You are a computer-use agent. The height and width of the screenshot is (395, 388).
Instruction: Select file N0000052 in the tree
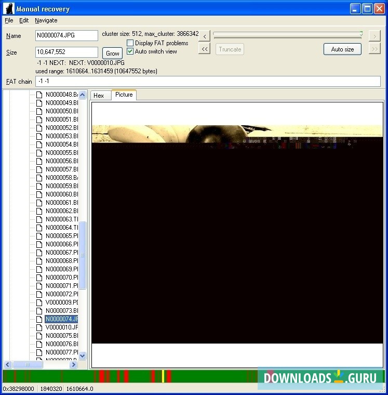(62, 128)
